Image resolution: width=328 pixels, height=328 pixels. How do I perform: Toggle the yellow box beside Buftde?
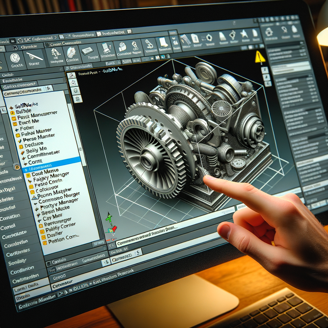[x=13, y=112]
